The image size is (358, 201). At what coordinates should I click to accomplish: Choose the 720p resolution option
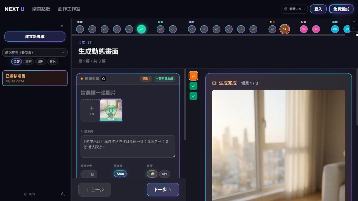pos(120,174)
